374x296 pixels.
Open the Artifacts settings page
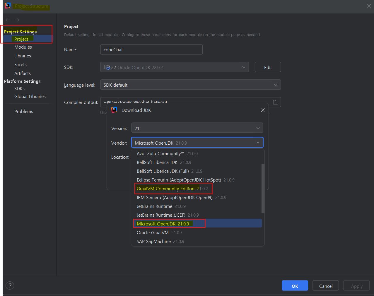23,73
